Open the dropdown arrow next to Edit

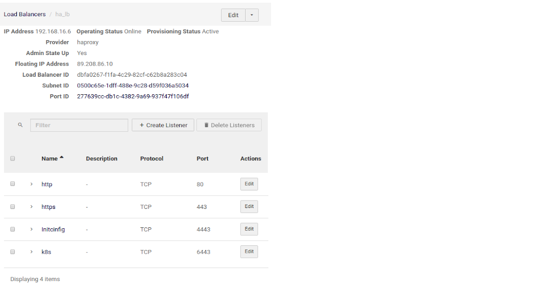(x=252, y=15)
